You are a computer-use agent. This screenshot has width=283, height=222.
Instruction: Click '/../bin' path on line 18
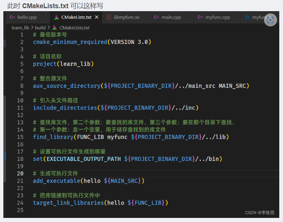pos(207,159)
